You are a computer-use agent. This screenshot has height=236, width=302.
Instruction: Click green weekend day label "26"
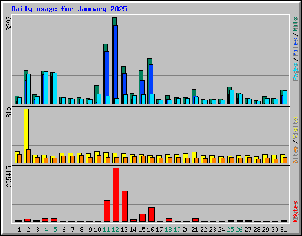pos(239,230)
